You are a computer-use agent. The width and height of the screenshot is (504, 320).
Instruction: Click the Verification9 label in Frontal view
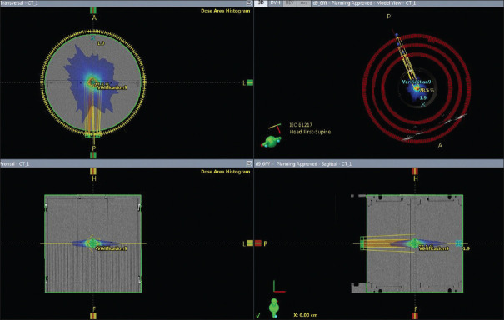click(x=112, y=248)
